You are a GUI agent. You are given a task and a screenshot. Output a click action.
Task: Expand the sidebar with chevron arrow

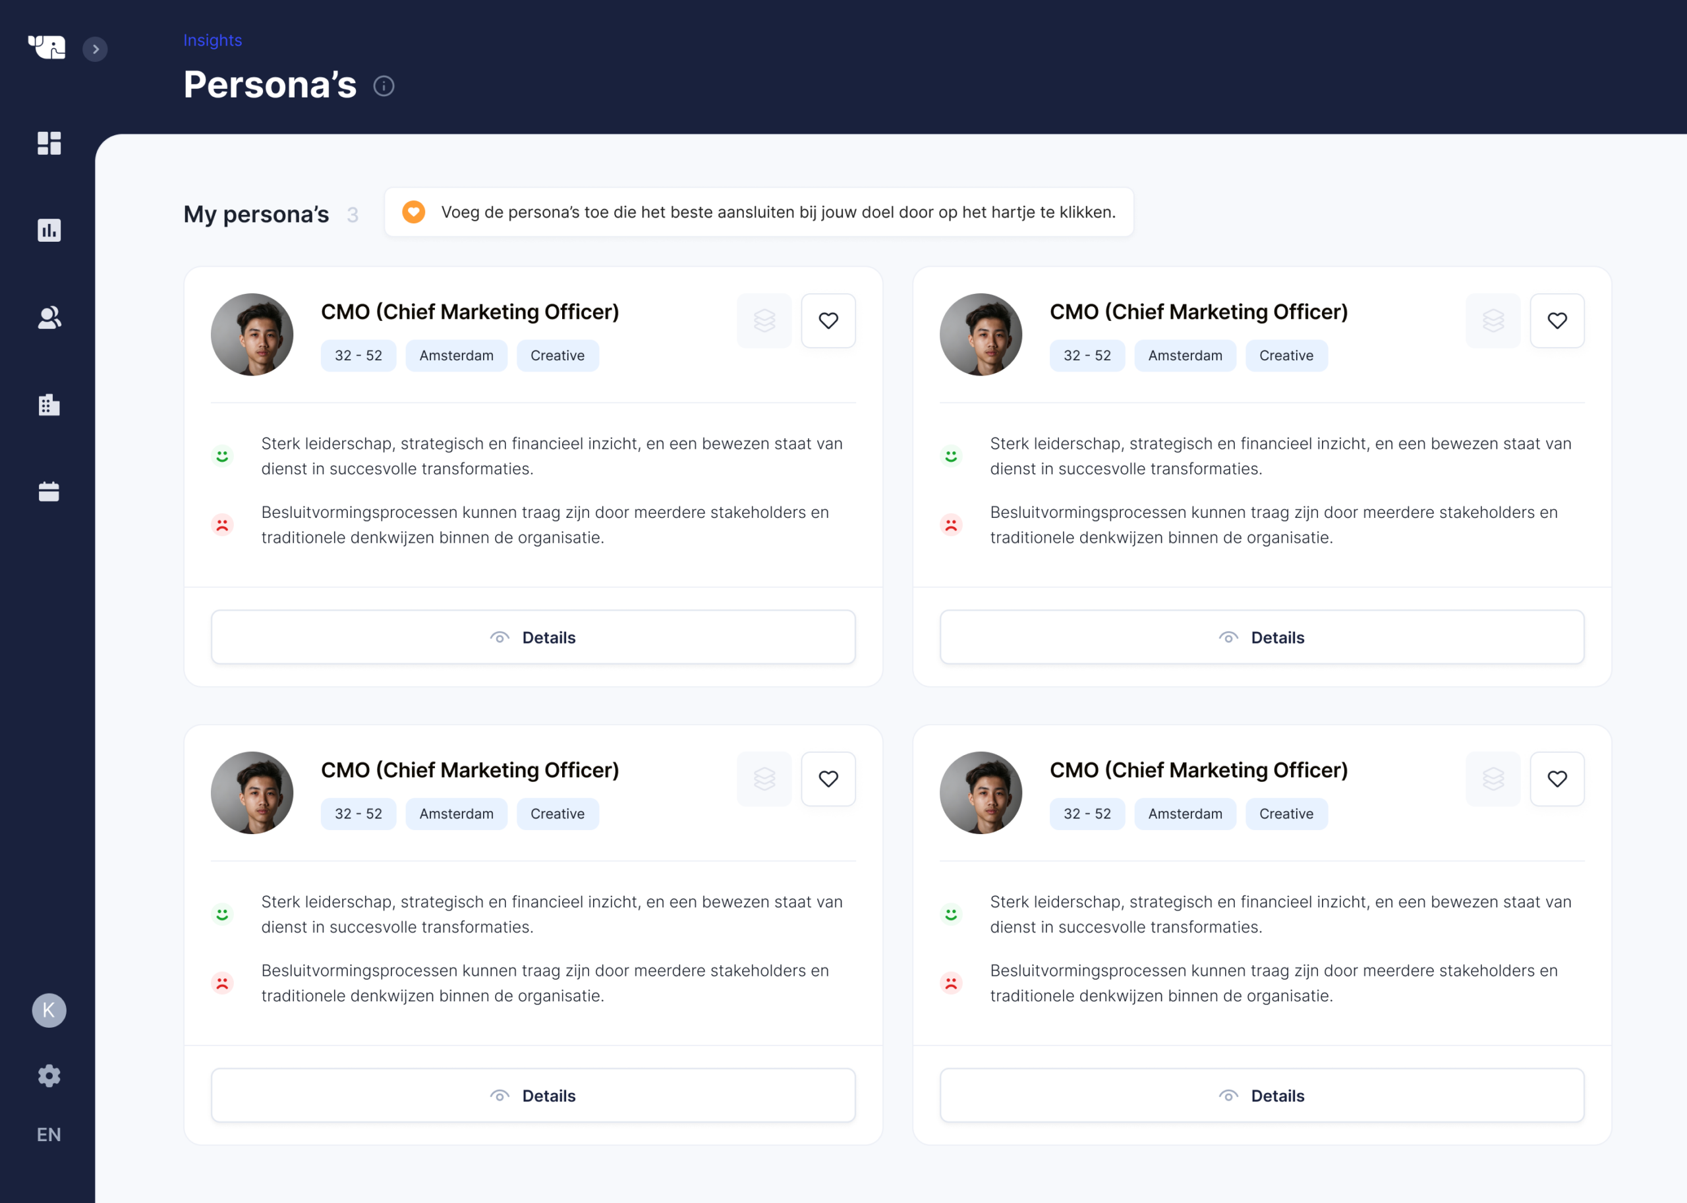point(95,49)
